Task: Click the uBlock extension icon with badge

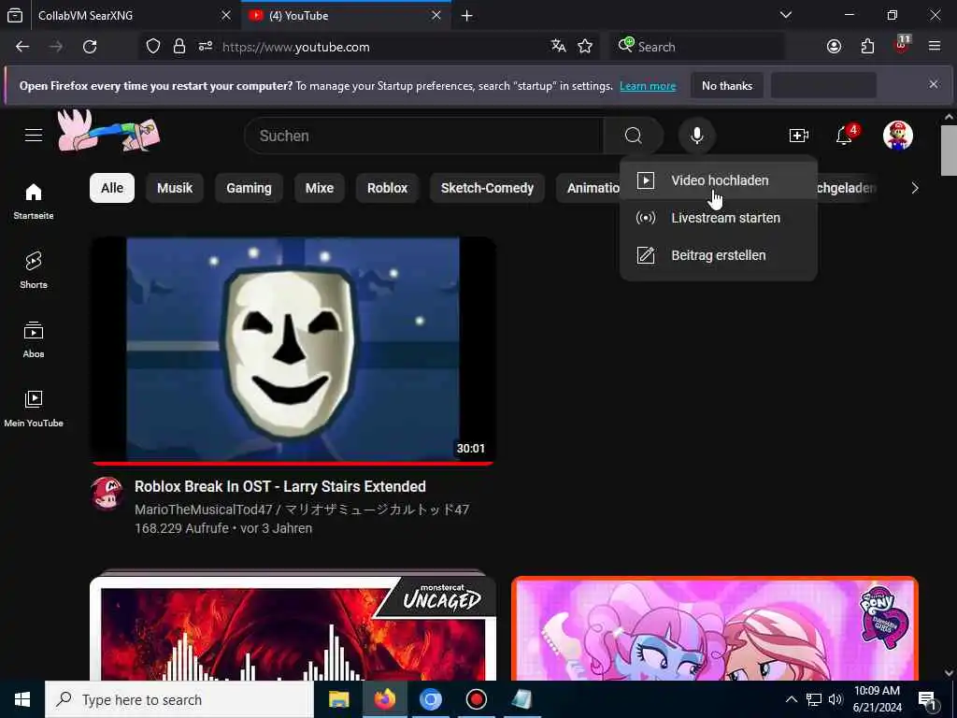Action: click(902, 45)
